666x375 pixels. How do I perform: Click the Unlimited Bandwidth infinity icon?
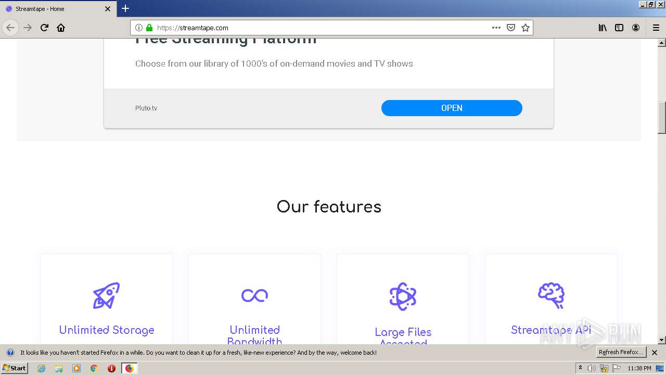click(x=254, y=295)
